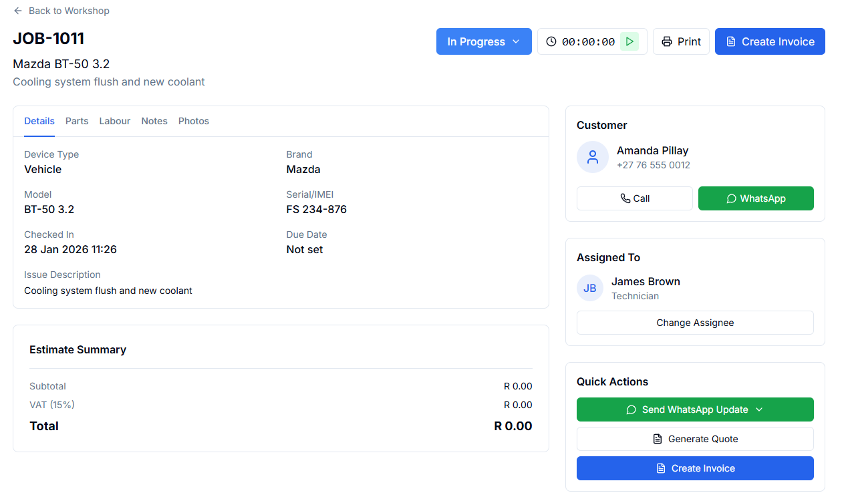
Task: Click the back arrow to Workshop
Action: [18, 11]
